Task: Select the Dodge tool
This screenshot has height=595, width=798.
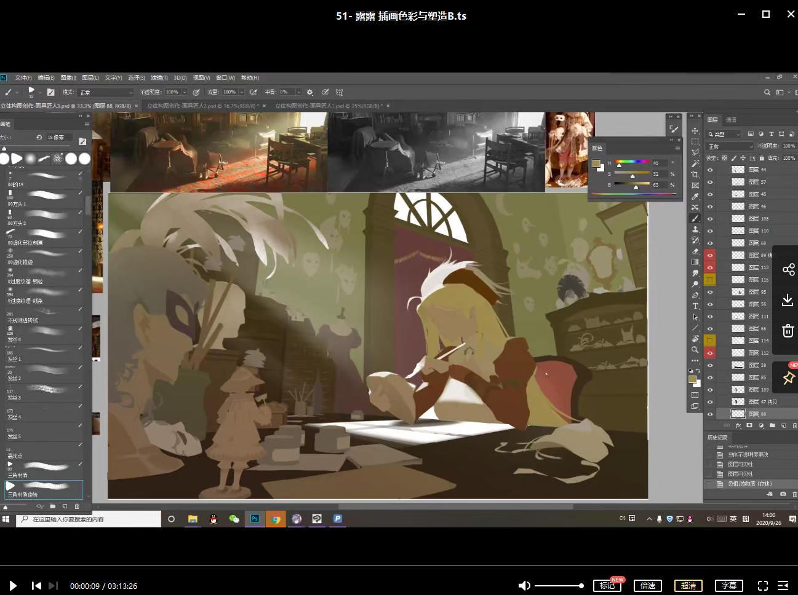Action: pos(695,284)
